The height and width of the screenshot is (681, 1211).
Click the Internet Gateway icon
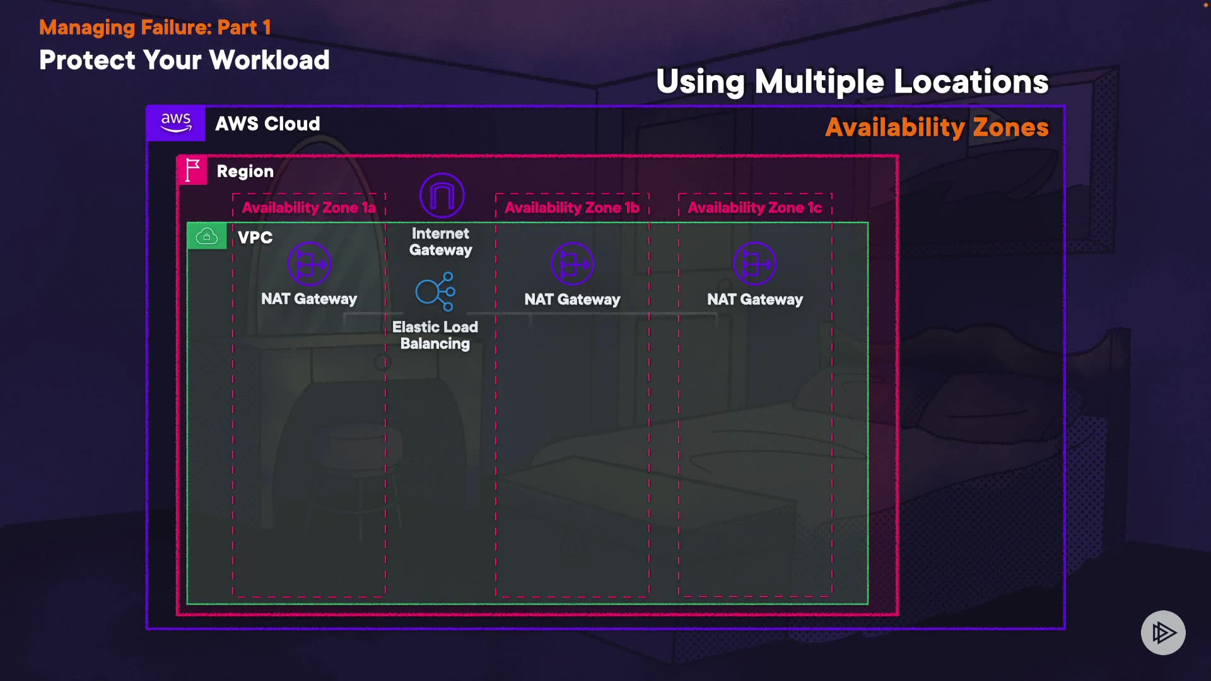442,195
